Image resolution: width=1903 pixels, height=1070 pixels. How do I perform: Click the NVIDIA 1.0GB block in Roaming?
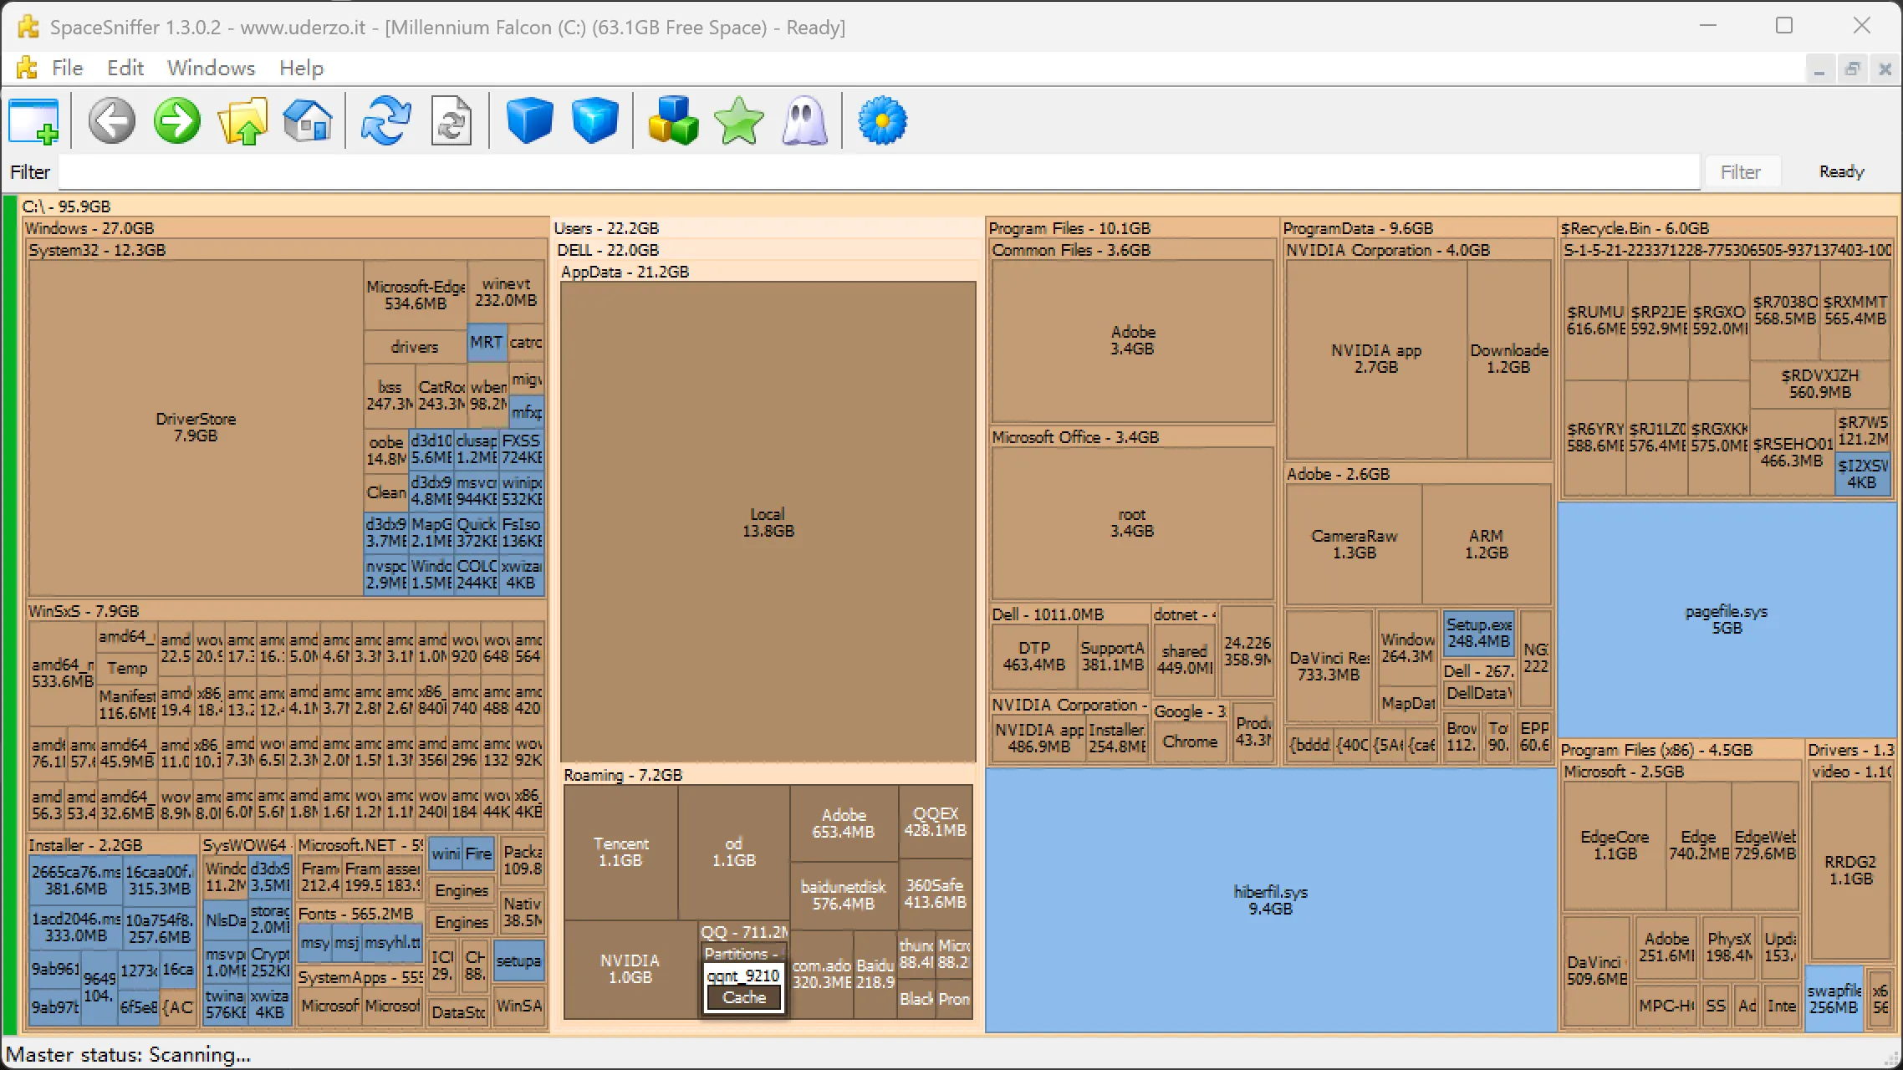pos(630,969)
